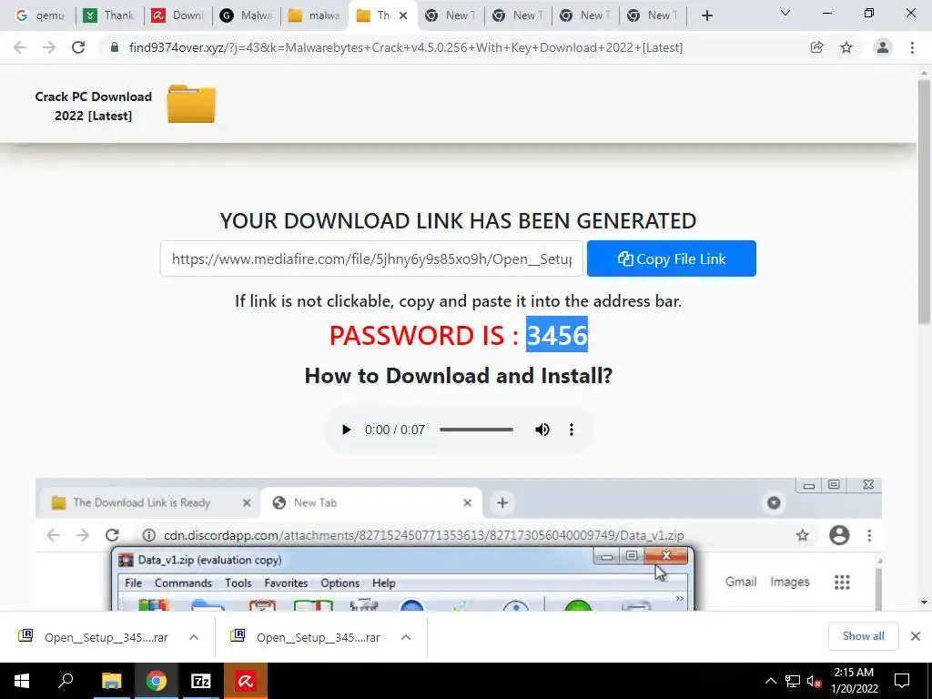Show hidden system tray icons
The height and width of the screenshot is (699, 932).
[x=770, y=681]
